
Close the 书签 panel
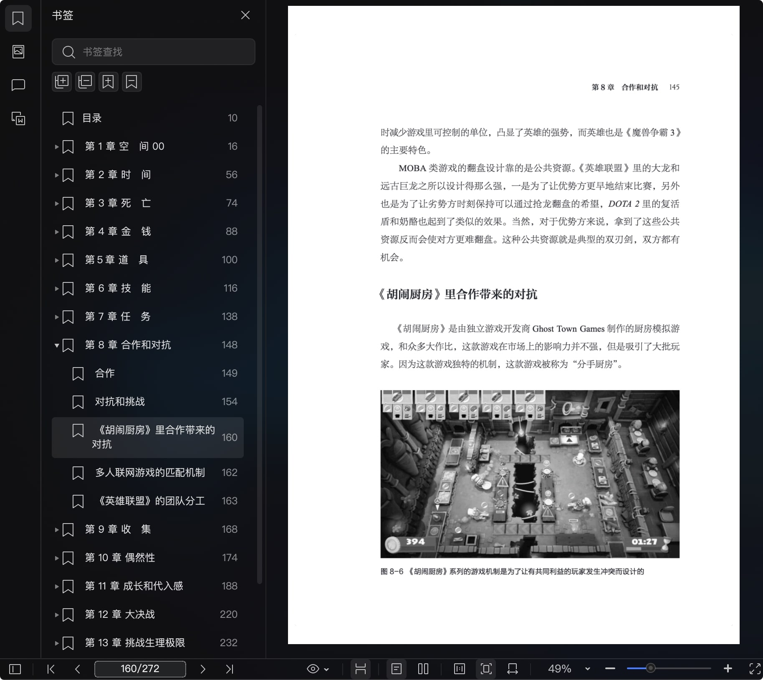point(245,15)
